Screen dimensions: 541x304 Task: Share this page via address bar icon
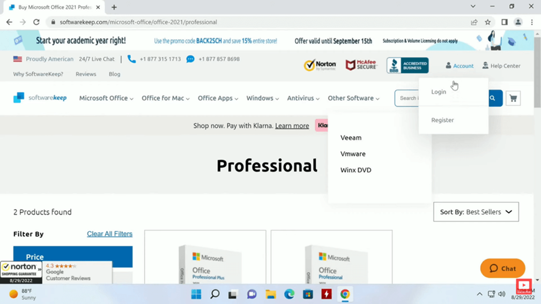(x=474, y=22)
